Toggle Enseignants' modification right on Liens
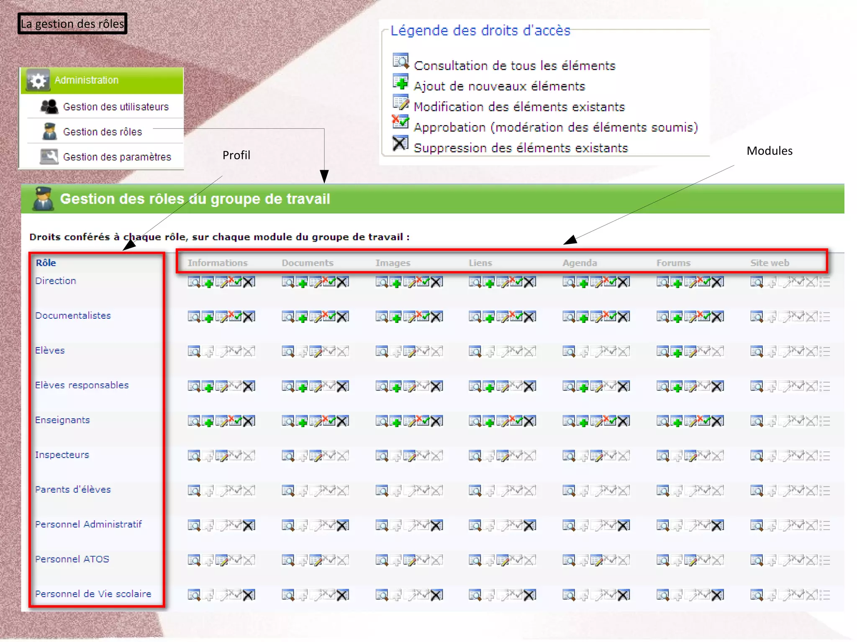Viewport: 857px width, 642px height. pos(503,421)
